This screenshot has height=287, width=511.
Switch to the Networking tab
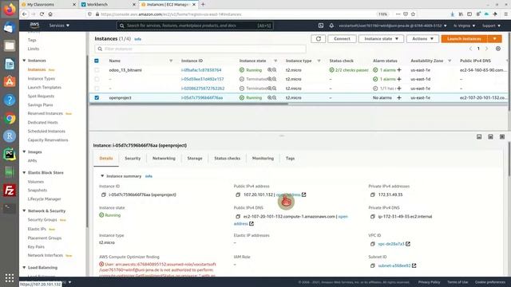point(164,159)
